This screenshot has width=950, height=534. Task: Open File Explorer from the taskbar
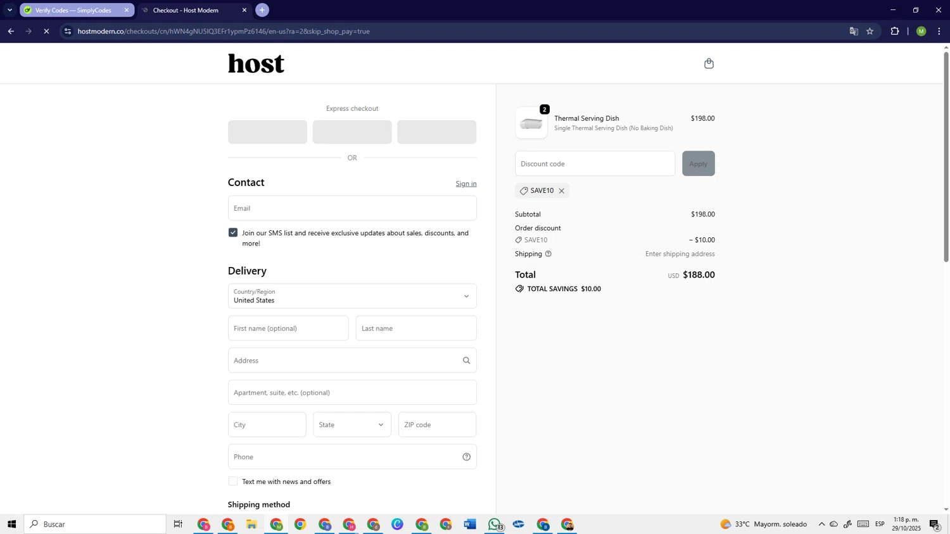click(x=252, y=524)
